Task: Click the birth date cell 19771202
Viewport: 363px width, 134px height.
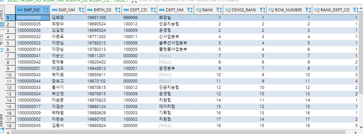Action: pos(103,37)
